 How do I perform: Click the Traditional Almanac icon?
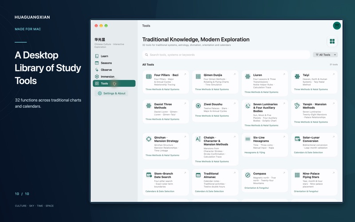198,175
